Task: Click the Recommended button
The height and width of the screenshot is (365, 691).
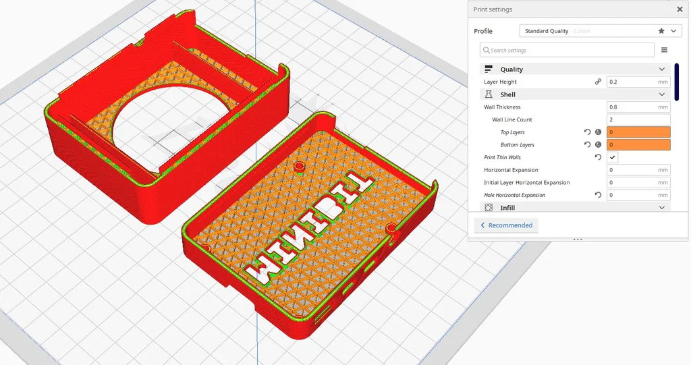Action: pos(506,225)
